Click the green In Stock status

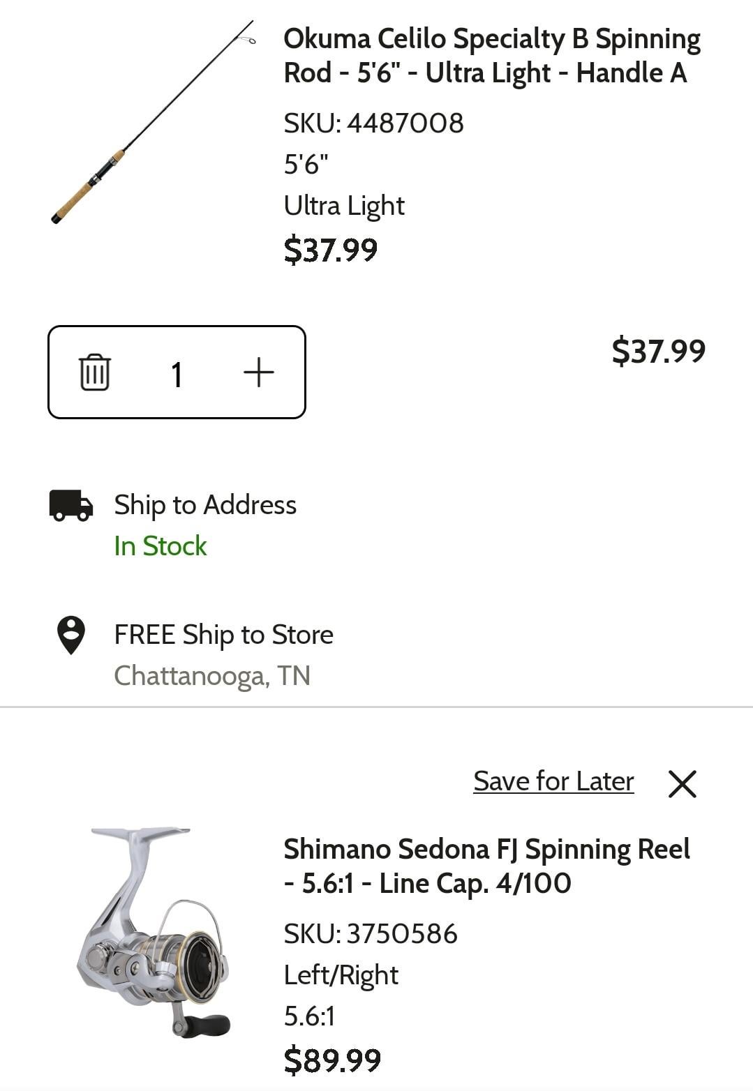click(161, 545)
